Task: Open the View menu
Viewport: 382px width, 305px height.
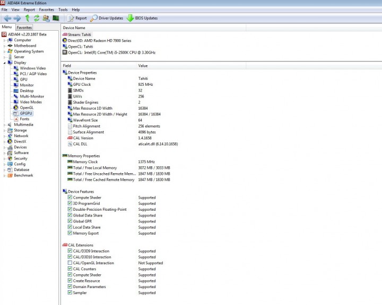Action: (15, 10)
